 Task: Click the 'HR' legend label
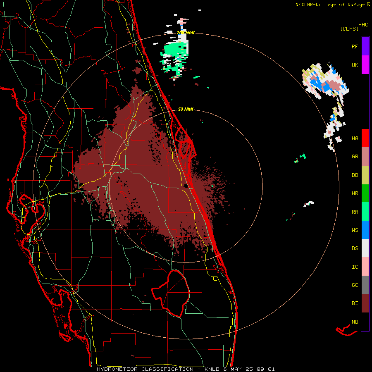tap(355, 193)
